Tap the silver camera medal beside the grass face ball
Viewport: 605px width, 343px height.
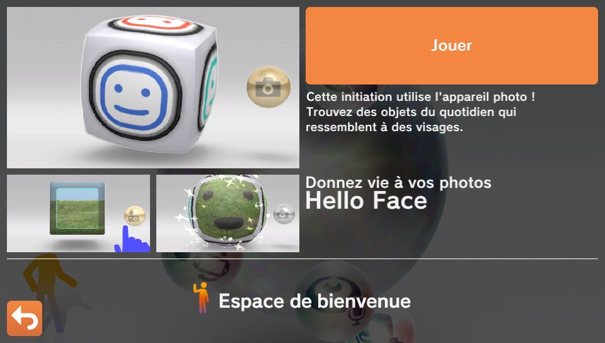(284, 213)
